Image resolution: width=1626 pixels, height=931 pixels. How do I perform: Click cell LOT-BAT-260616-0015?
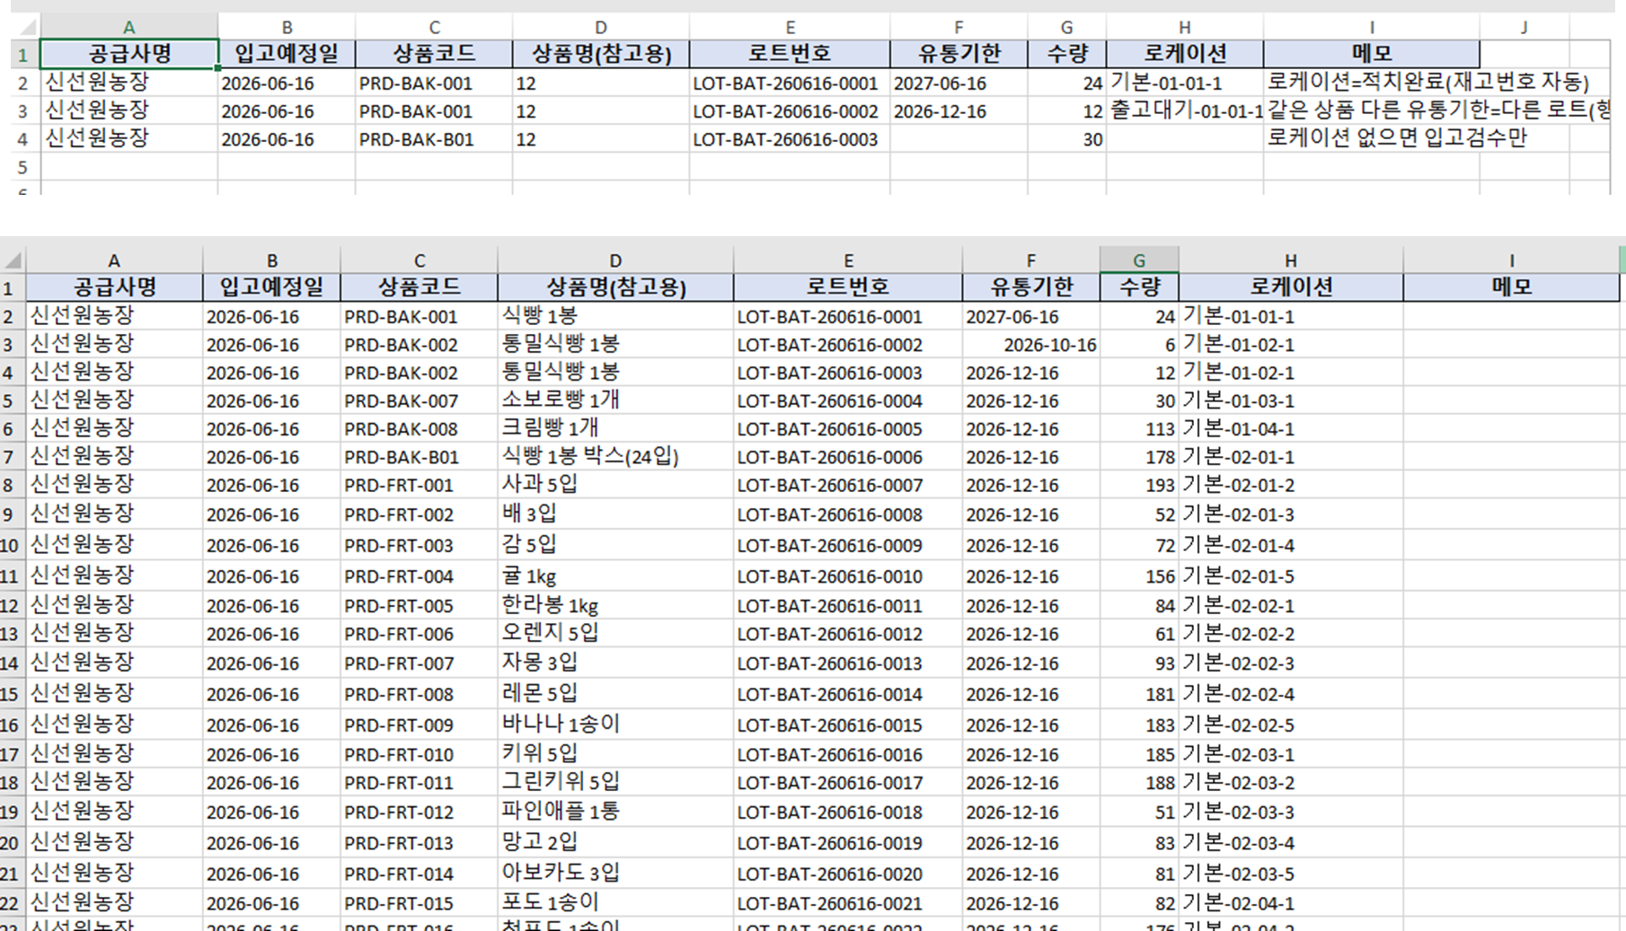coord(847,725)
